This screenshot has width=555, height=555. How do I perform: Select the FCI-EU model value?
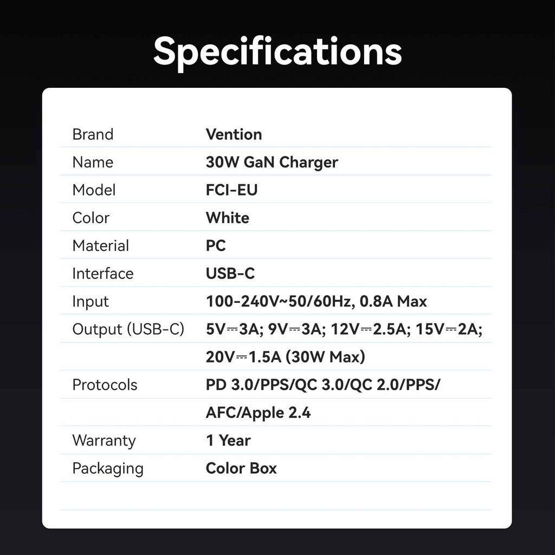click(231, 190)
